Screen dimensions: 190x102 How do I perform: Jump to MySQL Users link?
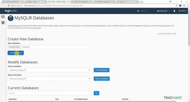coord(167,34)
